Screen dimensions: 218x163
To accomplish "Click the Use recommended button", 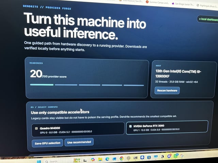I will click(x=79, y=142).
